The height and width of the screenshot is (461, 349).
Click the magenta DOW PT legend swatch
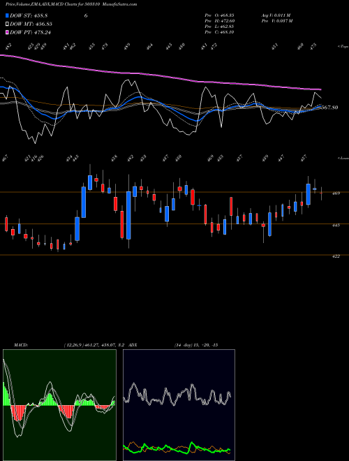pos(7,32)
